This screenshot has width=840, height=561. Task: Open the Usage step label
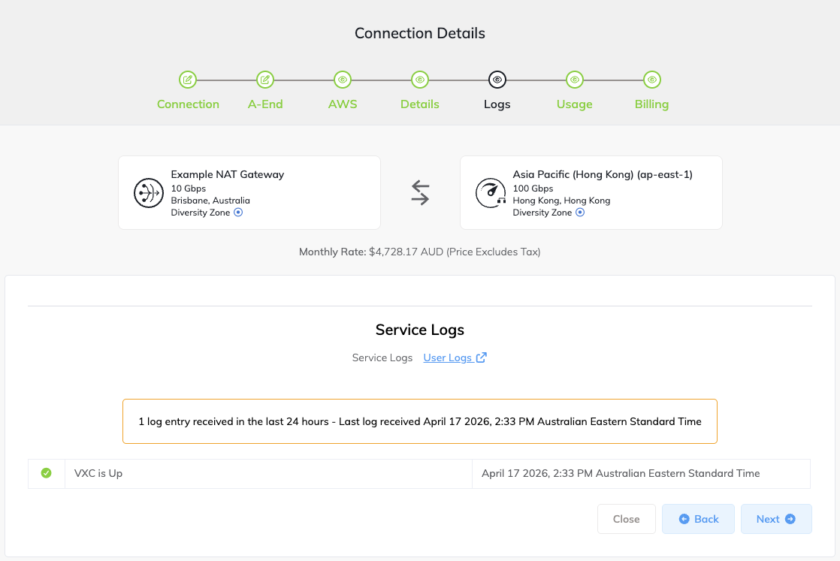point(575,104)
